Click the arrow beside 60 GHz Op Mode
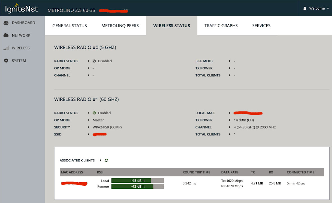The image size is (332, 203). pos(89,120)
